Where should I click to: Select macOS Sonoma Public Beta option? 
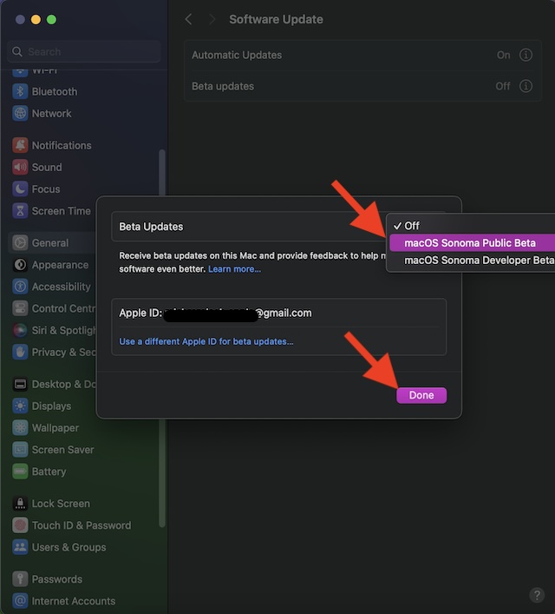coord(470,243)
